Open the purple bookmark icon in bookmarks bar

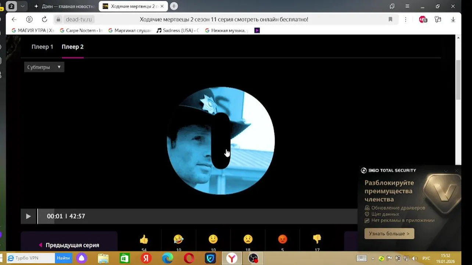257,31
